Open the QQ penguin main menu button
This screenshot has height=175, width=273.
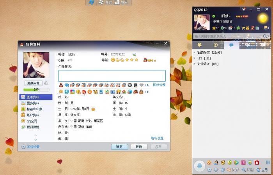[200, 166]
